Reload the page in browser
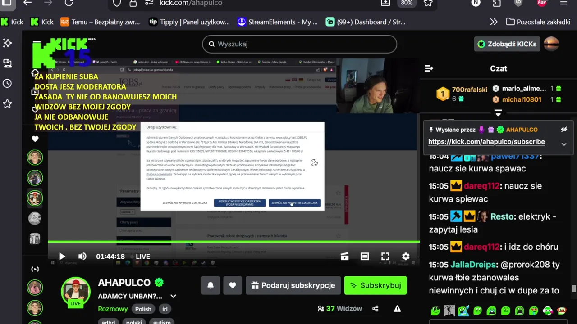Image resolution: width=577 pixels, height=324 pixels. [69, 3]
